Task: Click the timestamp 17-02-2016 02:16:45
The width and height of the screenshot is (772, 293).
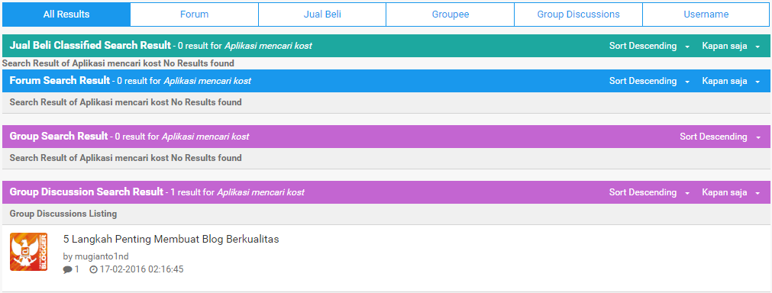Action: click(142, 269)
